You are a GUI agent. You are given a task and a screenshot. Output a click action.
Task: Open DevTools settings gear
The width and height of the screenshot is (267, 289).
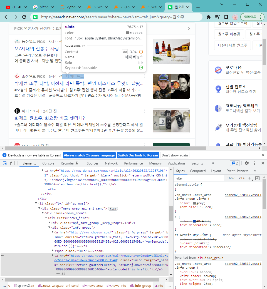pos(246,163)
